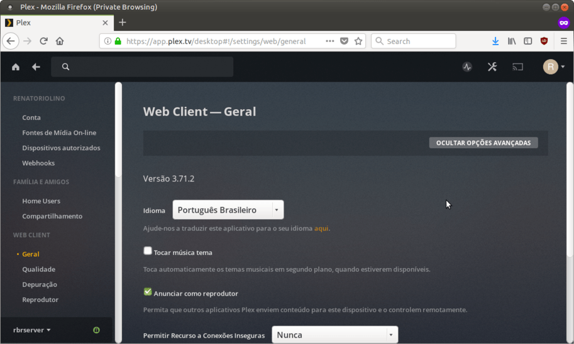Open Dispositivos autorizados settings
The width and height of the screenshot is (574, 344).
tap(61, 148)
